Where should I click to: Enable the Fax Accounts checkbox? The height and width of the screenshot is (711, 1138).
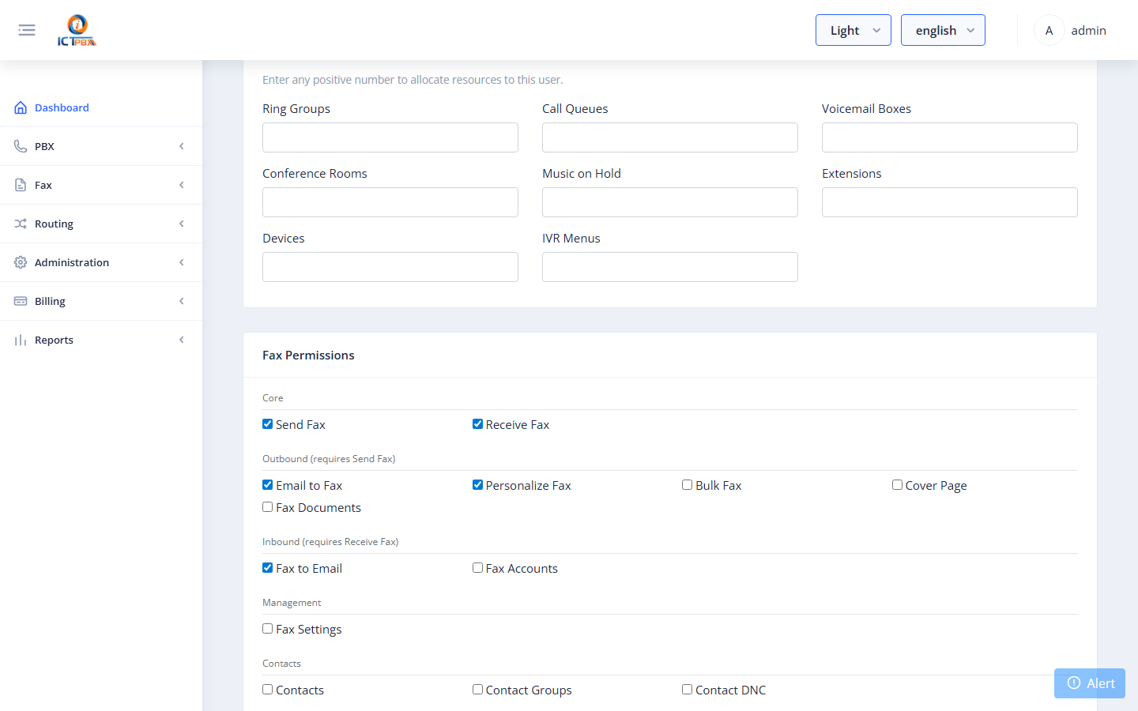coord(477,568)
